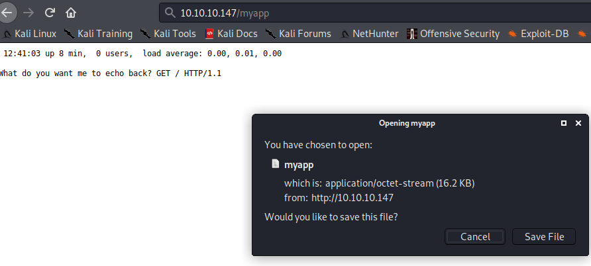The width and height of the screenshot is (591, 266).
Task: Open the Kali Linux bookmark
Action: point(29,33)
